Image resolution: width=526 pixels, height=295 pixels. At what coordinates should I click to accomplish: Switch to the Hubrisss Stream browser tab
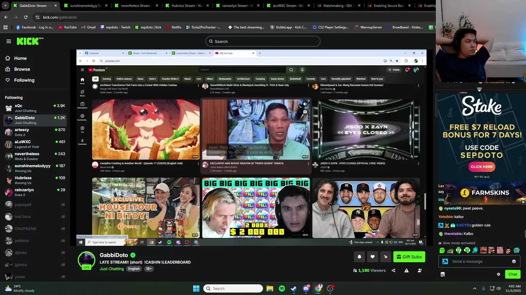(x=186, y=6)
